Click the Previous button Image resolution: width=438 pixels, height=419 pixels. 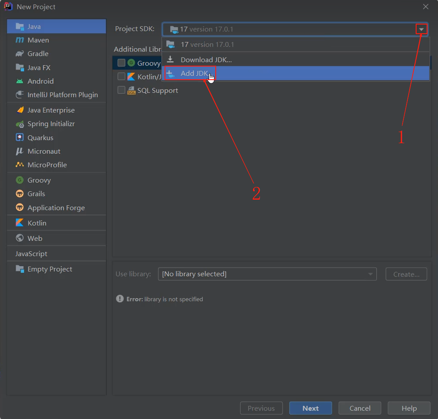tap(261, 408)
